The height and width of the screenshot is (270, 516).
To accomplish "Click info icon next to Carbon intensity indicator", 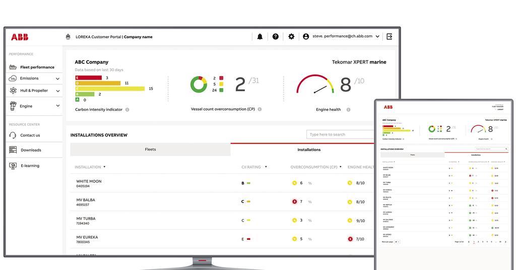I will point(127,109).
